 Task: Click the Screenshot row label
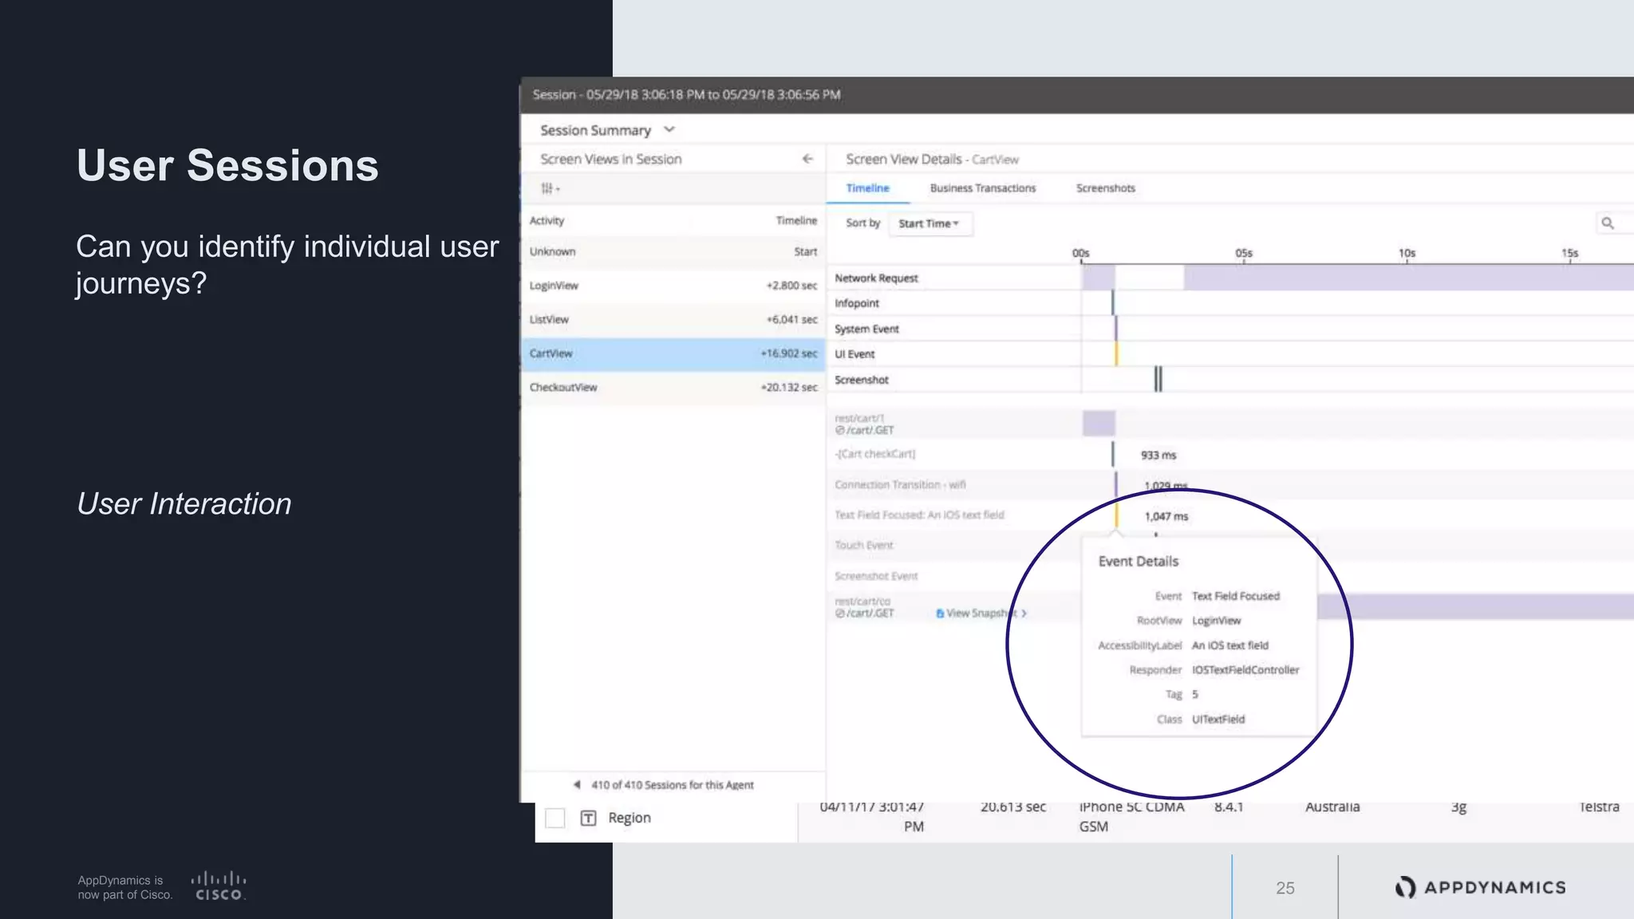pos(862,380)
